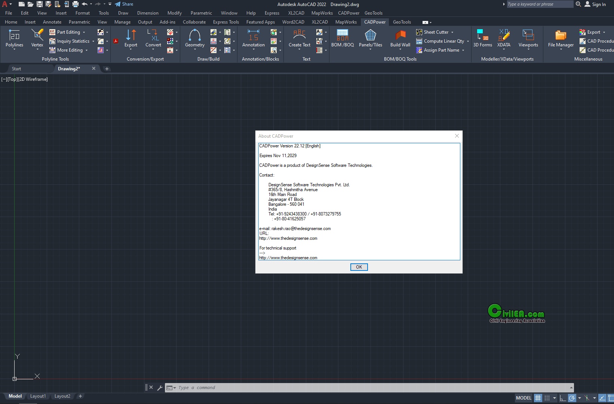Click the XDATA pencil icon

tap(504, 35)
